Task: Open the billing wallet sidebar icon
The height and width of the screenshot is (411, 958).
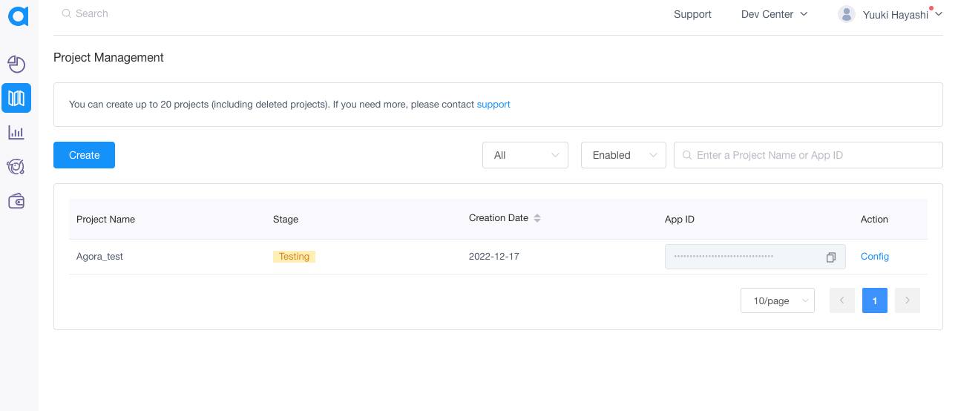Action: (16, 201)
